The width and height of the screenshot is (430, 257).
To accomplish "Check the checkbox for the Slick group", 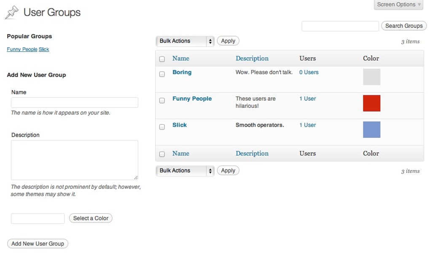I will tap(162, 126).
